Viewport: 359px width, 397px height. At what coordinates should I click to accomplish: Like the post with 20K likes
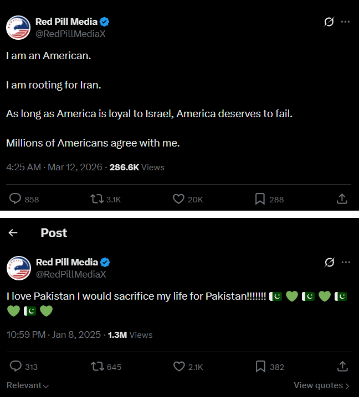pos(178,199)
